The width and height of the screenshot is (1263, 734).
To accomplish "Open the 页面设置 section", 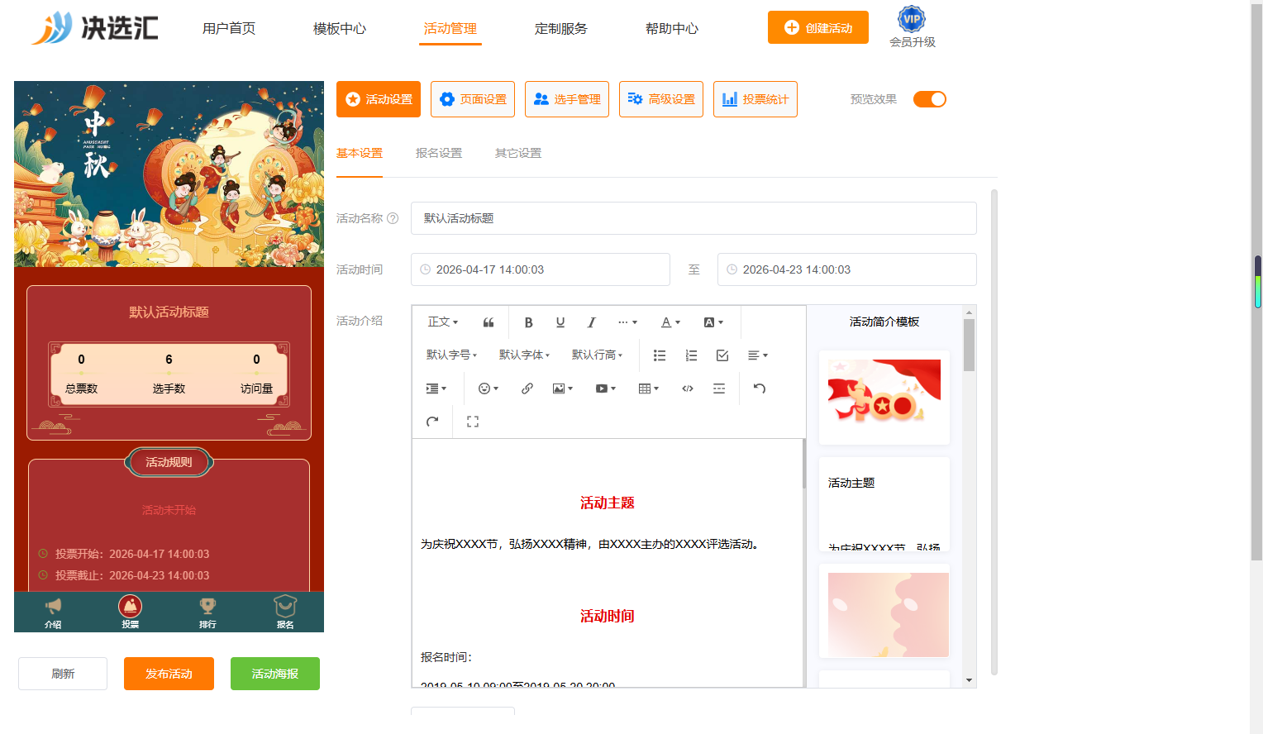I will (x=473, y=99).
